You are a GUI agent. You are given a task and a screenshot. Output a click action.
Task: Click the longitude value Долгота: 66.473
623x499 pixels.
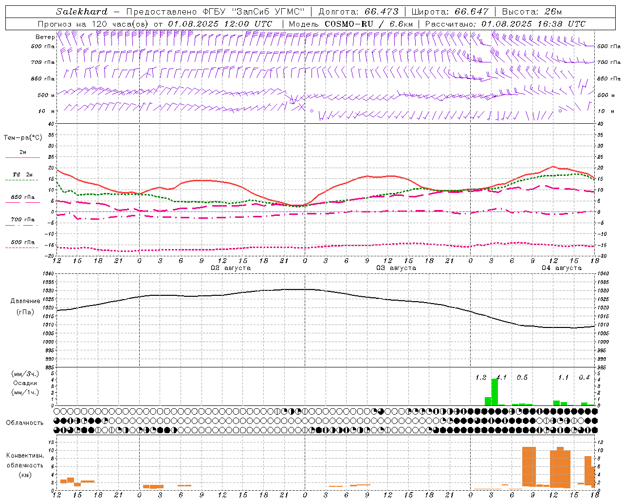pyautogui.click(x=358, y=12)
